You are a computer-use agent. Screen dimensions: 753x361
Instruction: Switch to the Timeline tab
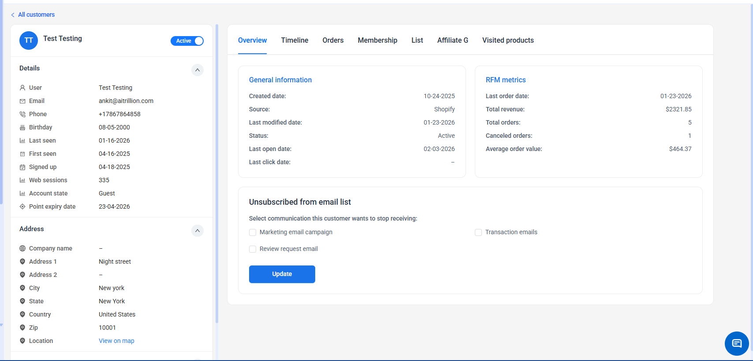294,41
